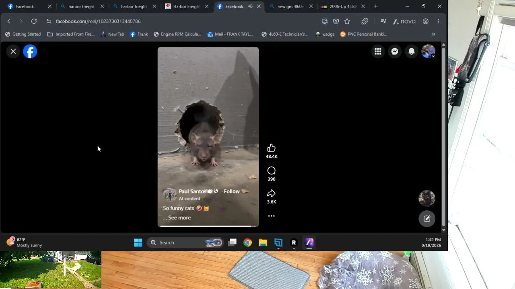View site information beside the address
Image resolution: width=515 pixels, height=289 pixels.
tap(49, 21)
